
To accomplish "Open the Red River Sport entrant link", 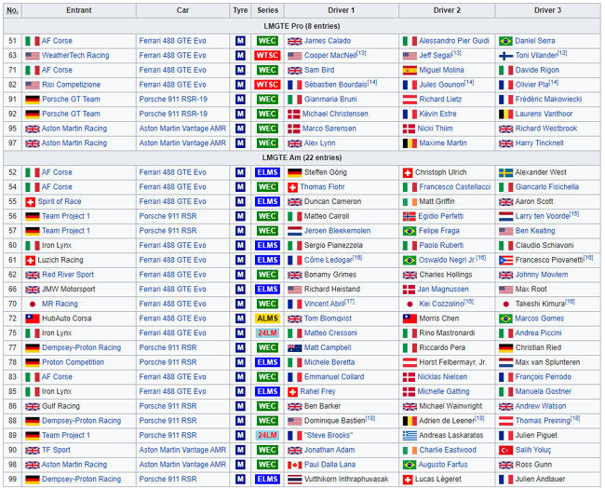I will [x=68, y=275].
